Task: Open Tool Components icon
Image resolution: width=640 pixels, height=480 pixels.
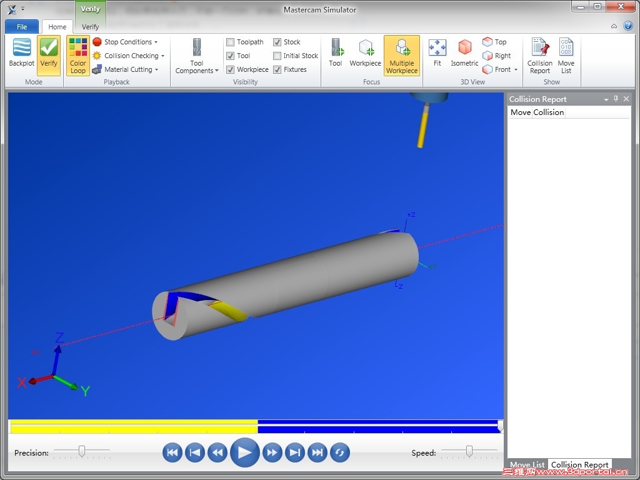Action: tap(197, 47)
